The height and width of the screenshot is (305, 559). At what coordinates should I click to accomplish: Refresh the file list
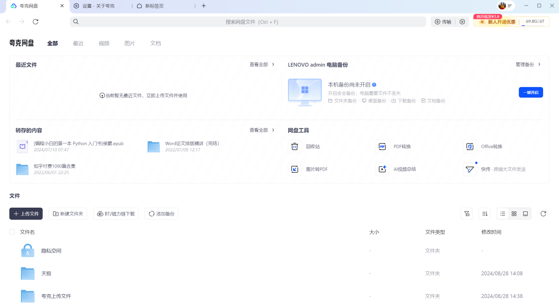pos(543,214)
